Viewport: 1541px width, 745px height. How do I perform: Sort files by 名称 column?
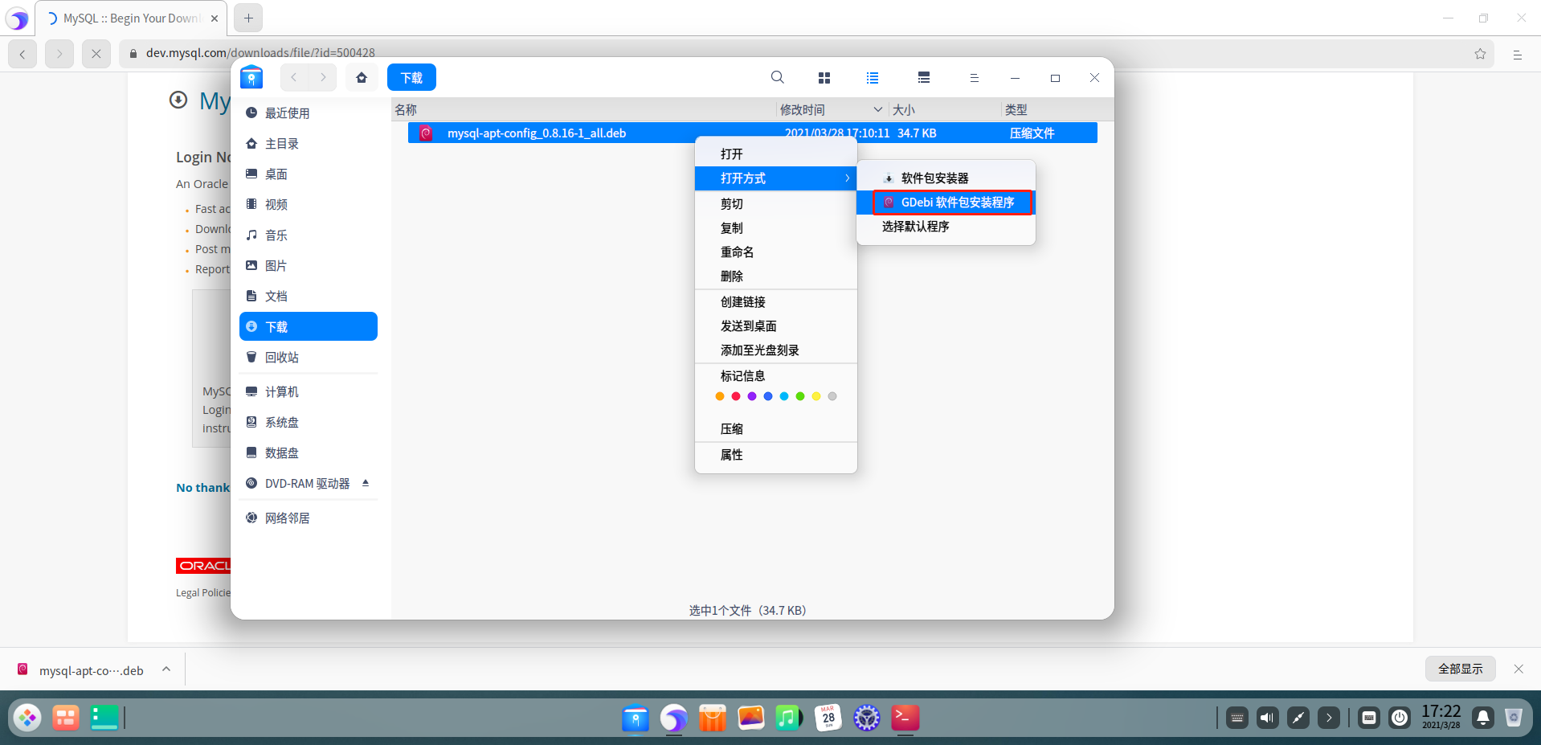click(x=584, y=110)
